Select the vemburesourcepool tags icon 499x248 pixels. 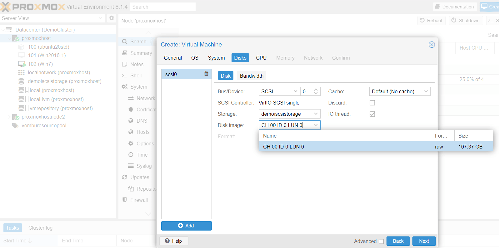point(15,126)
